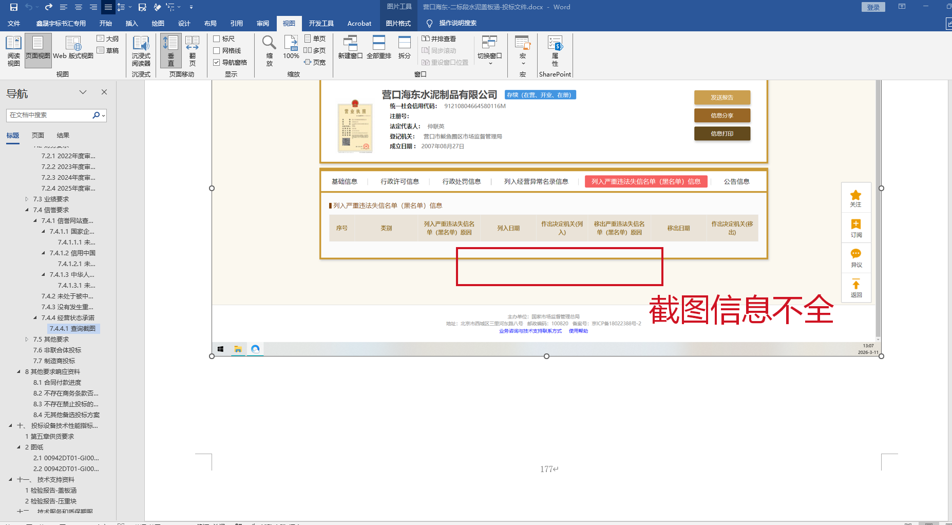Redo the last action in the quick toolbar
The height and width of the screenshot is (525, 952).
pyautogui.click(x=48, y=7)
